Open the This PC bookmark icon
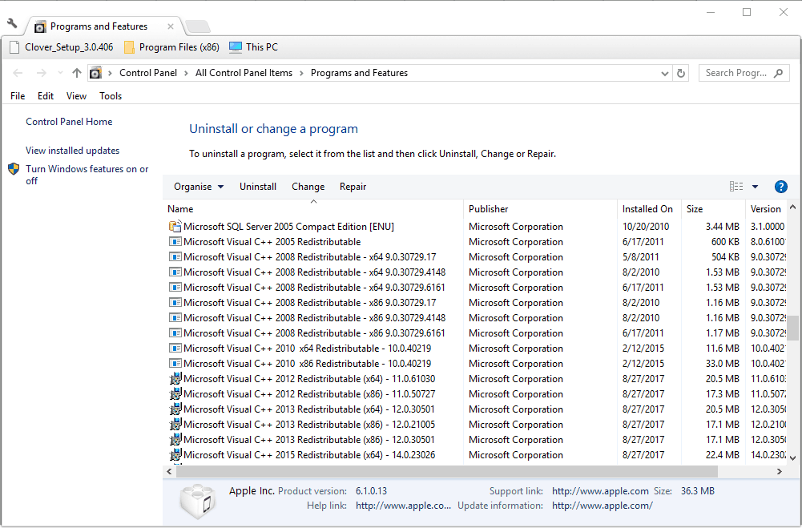802x528 pixels. [x=236, y=47]
